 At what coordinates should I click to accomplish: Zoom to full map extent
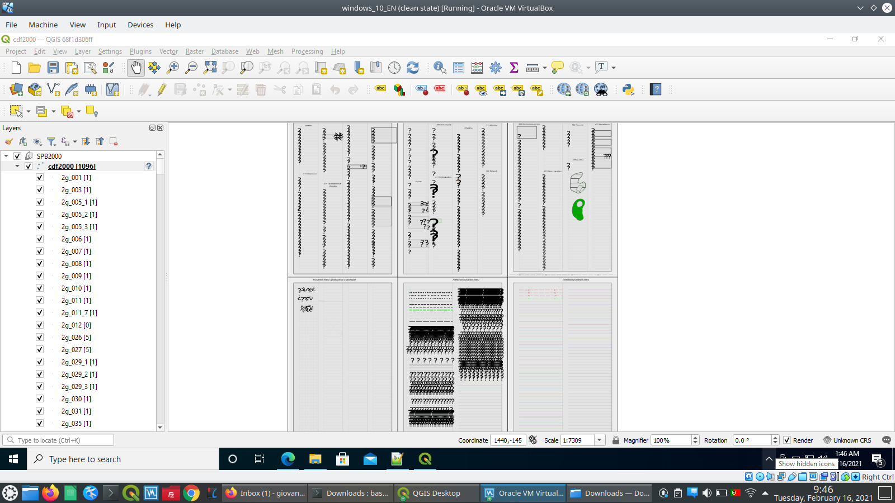click(211, 67)
